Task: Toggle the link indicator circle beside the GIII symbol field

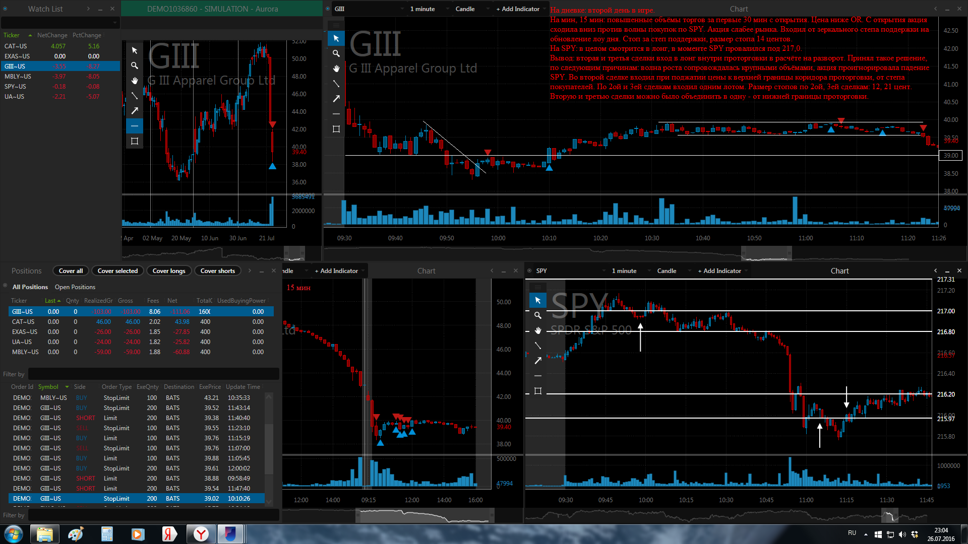Action: tap(328, 9)
